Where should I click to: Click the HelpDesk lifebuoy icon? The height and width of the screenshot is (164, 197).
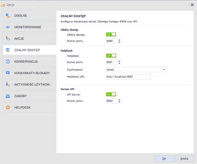[x=8, y=108]
